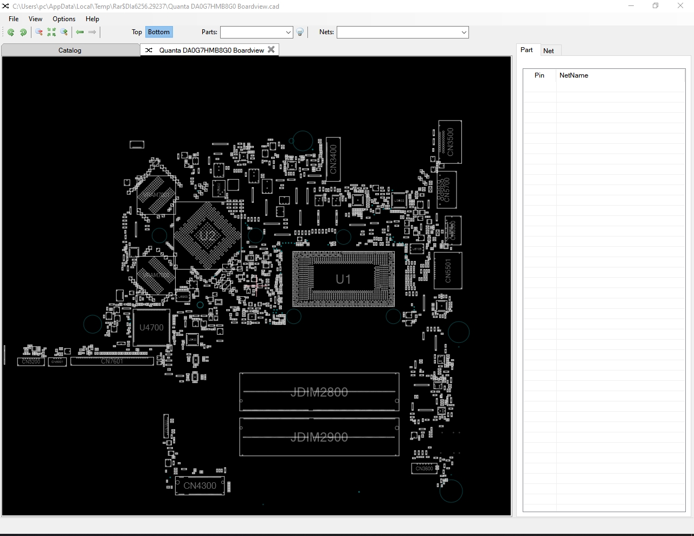Switch to the Catalog tab
694x536 pixels.
(x=70, y=50)
